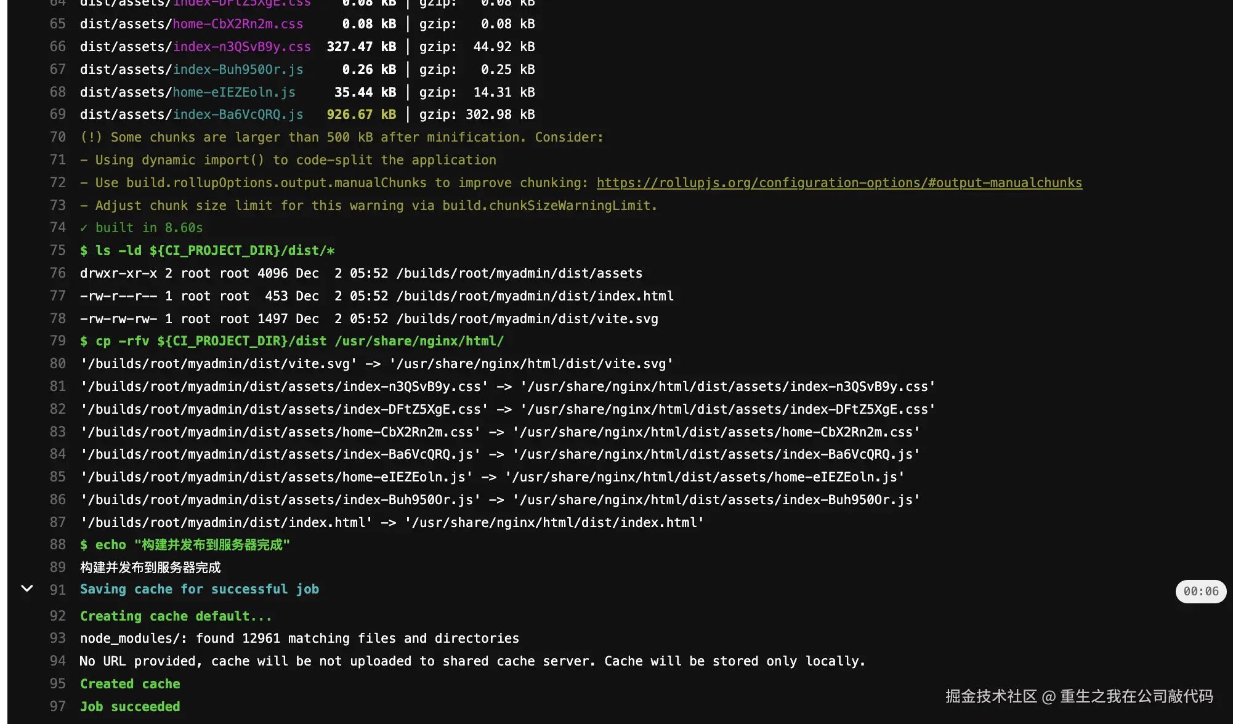The width and height of the screenshot is (1233, 724).
Task: Click line number 72 beside the manualChunks hint
Action: pos(57,183)
